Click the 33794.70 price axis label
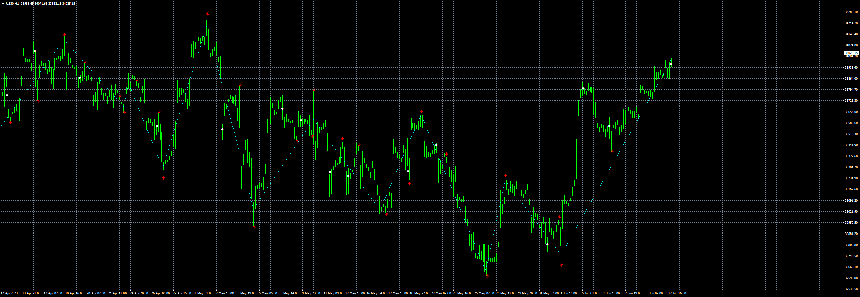 pos(851,90)
